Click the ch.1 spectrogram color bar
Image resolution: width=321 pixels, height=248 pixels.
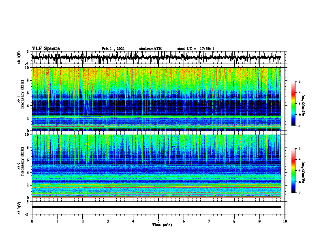(293, 104)
